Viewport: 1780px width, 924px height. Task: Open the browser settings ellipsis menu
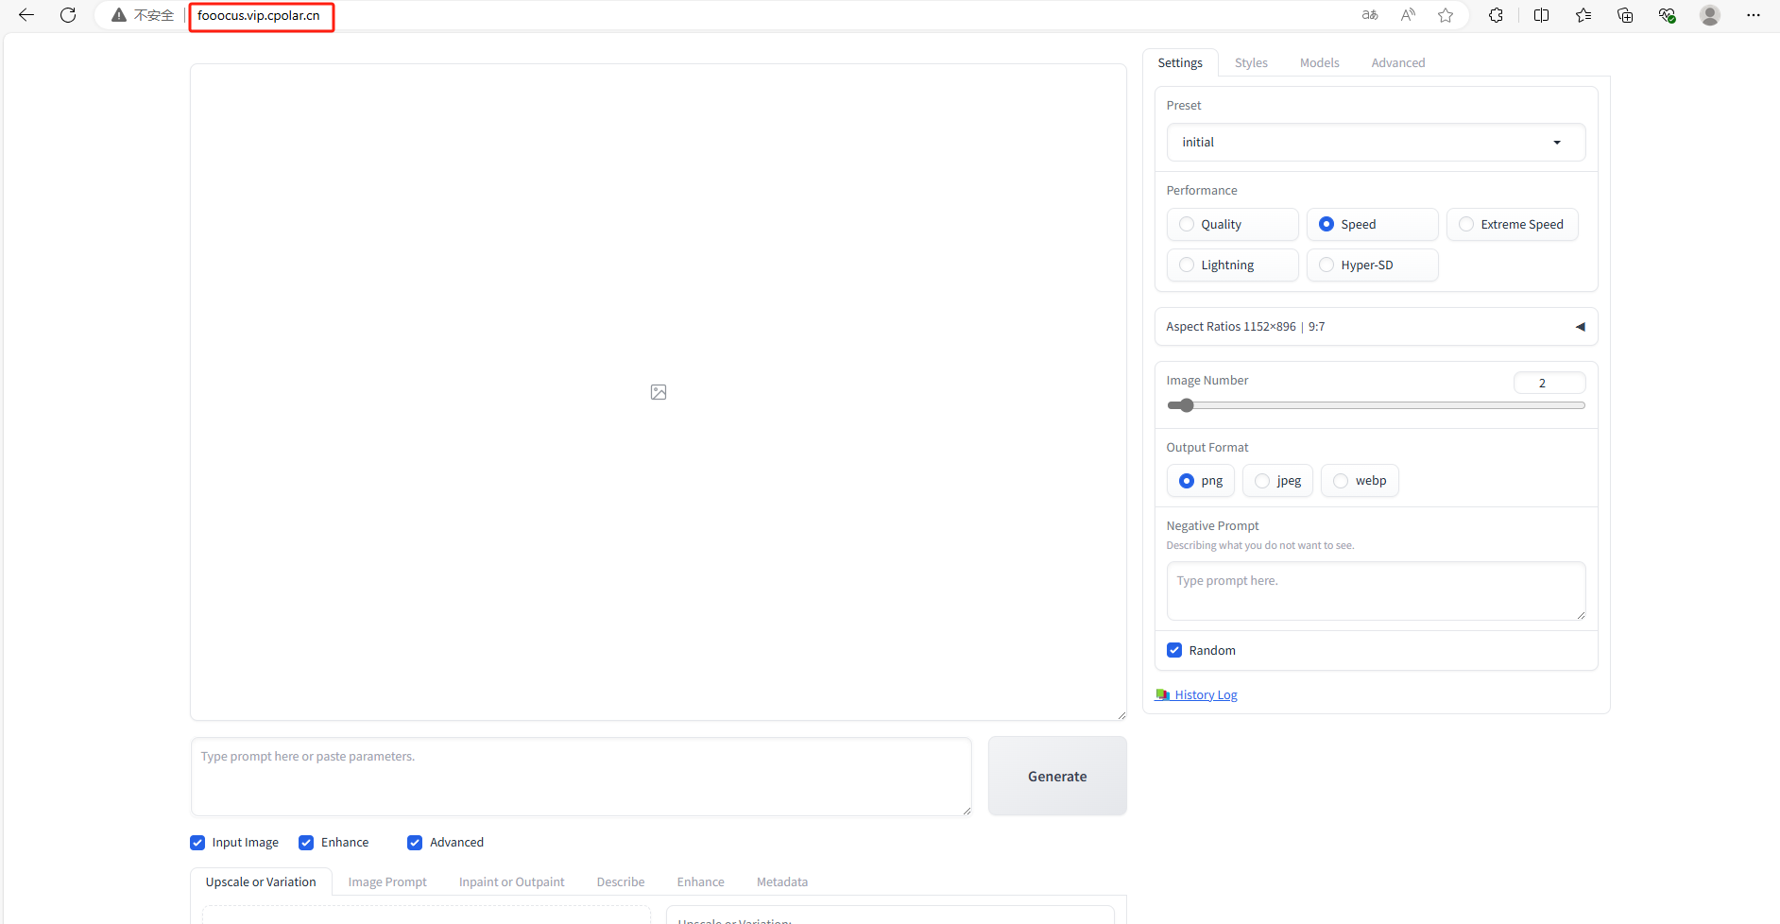(1754, 15)
